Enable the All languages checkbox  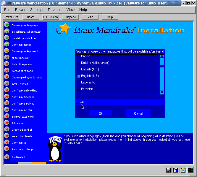(78, 102)
